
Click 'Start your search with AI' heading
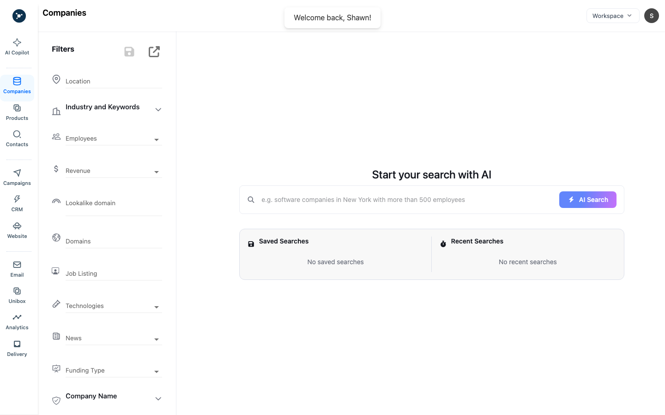click(x=432, y=175)
